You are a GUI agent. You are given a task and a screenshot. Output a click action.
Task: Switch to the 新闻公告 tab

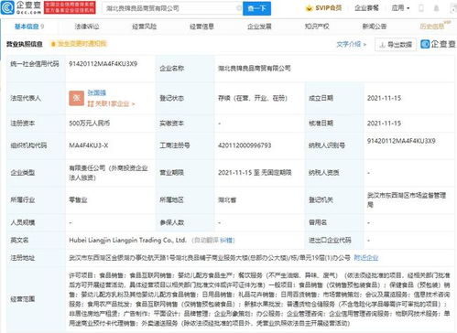tap(375, 27)
